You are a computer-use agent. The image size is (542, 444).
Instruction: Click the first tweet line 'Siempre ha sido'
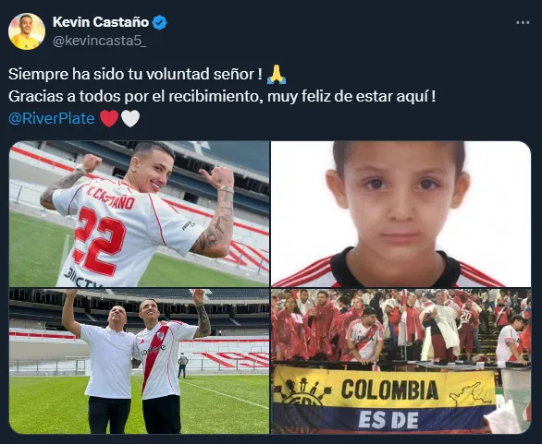tap(135, 74)
